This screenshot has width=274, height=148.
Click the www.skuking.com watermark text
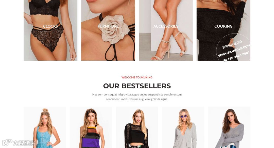click(x=234, y=51)
